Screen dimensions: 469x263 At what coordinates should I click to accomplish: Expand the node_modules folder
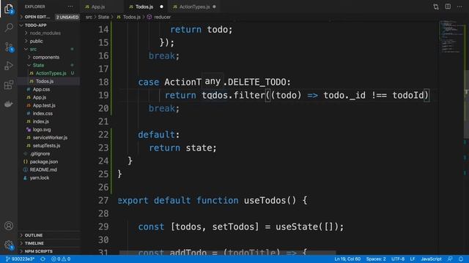pos(45,33)
